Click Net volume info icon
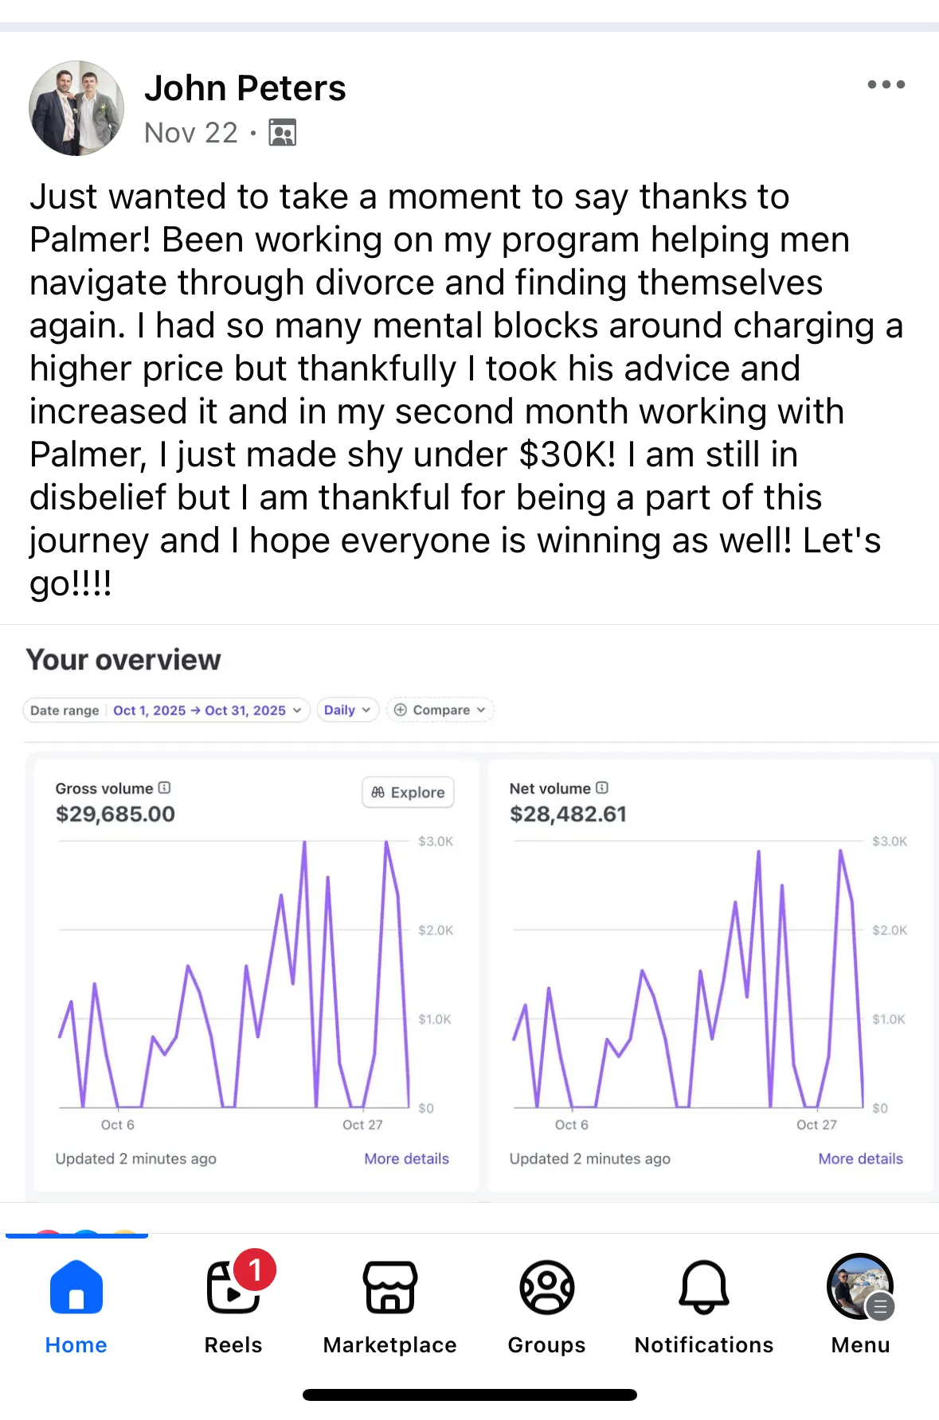Screen dimensions: 939x1420 tap(602, 788)
